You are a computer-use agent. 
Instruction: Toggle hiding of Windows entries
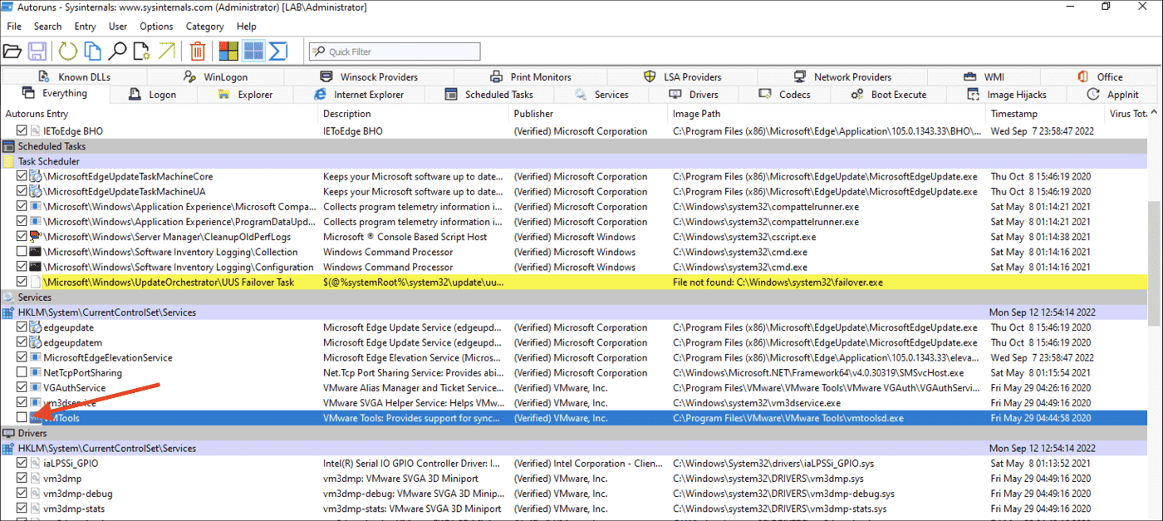tap(254, 51)
